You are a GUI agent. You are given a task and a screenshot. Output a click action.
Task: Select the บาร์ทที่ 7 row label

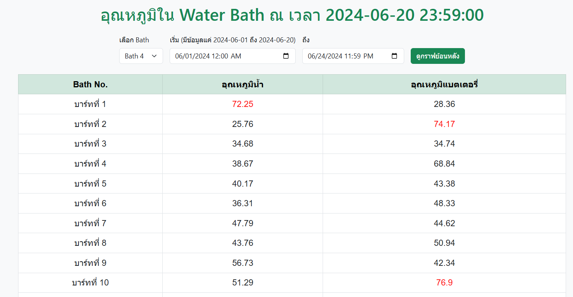[90, 224]
